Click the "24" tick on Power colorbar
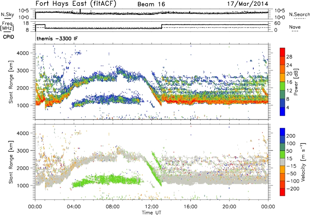The height and width of the screenshot is (215, 310). (289, 65)
